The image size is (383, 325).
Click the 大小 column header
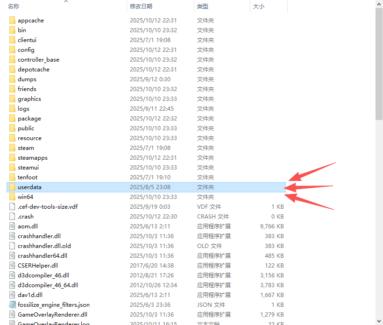click(258, 7)
